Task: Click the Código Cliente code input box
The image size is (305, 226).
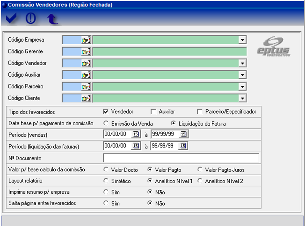Action: [72, 99]
